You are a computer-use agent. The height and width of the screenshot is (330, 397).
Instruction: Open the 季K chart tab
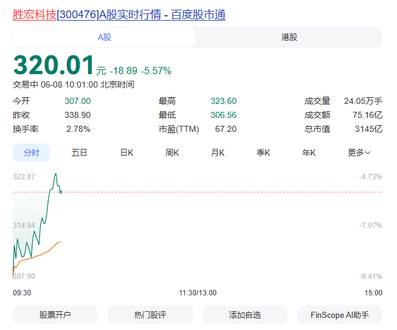tap(263, 153)
